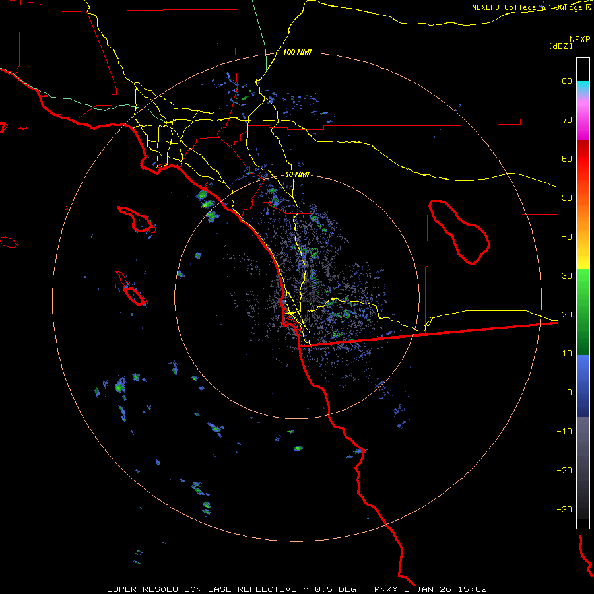The image size is (594, 594).
Task: Click the "5 JAN 26" date in the caption
Action: click(x=429, y=589)
